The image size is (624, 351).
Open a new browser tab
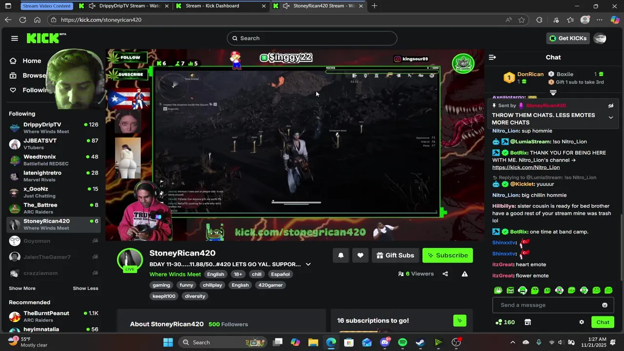pos(374,6)
